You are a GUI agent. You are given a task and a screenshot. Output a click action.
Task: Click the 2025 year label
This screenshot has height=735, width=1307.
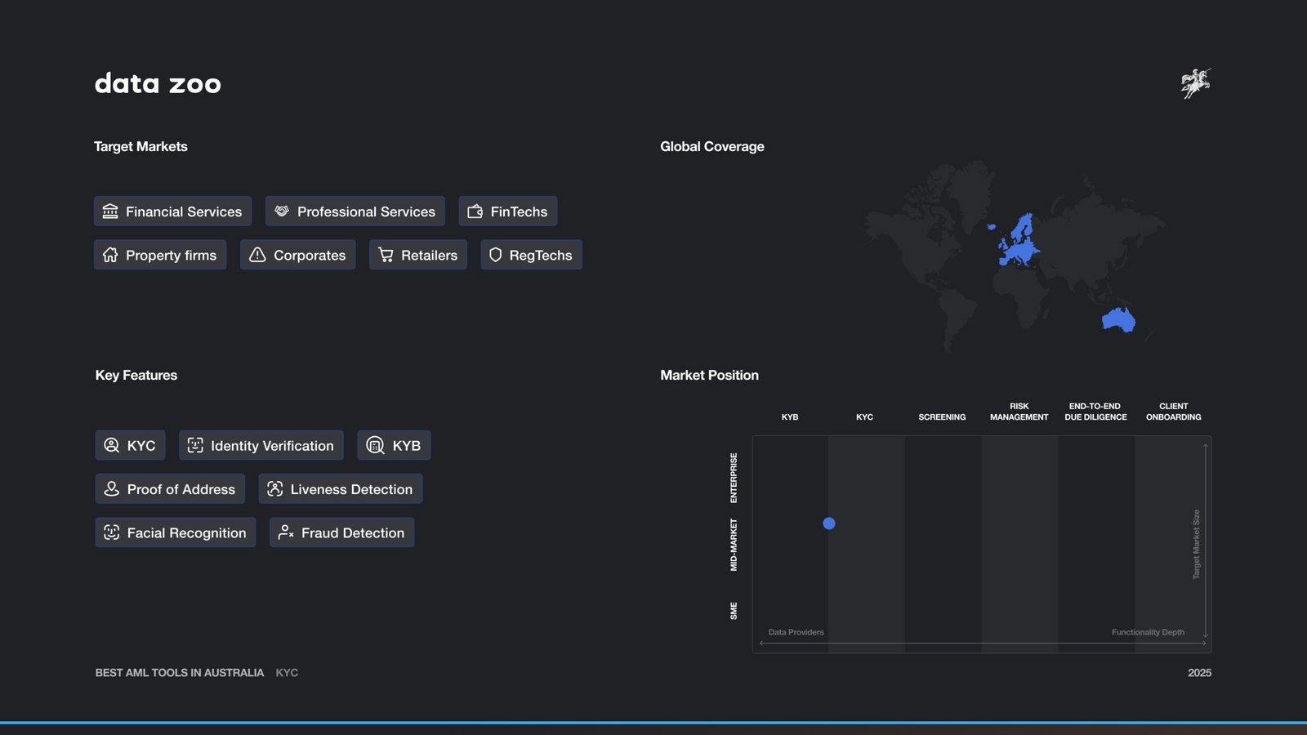1200,673
